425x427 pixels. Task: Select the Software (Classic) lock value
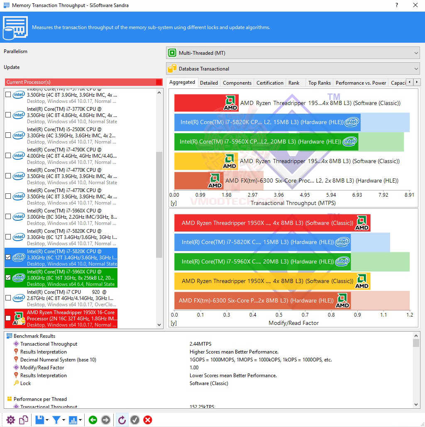(x=209, y=383)
